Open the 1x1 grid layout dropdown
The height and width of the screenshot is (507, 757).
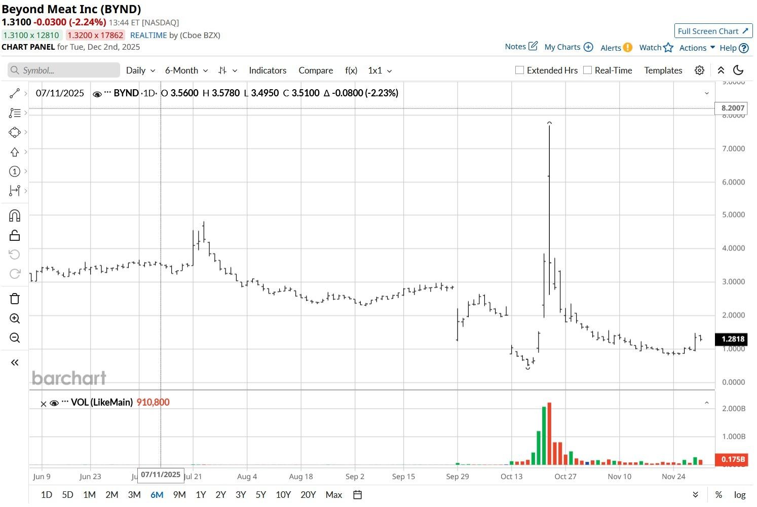[x=380, y=70]
